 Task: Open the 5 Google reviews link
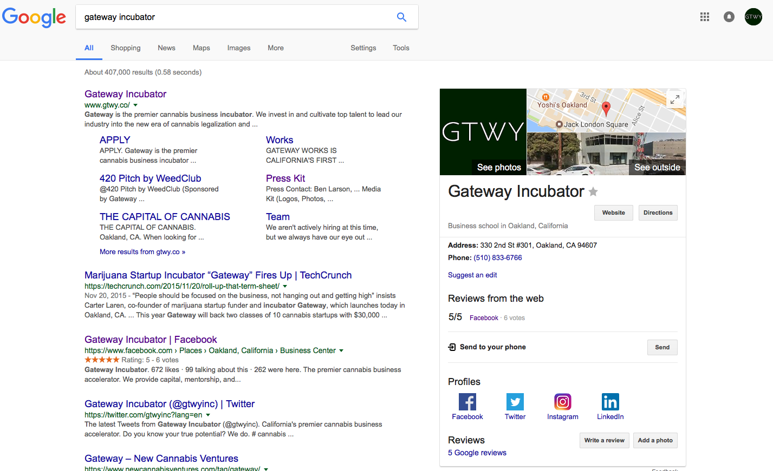tap(477, 453)
